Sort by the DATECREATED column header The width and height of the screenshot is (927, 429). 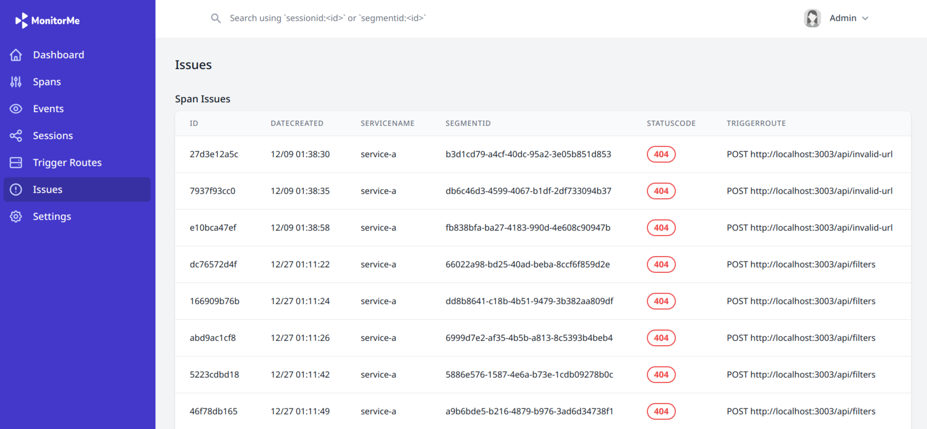297,123
